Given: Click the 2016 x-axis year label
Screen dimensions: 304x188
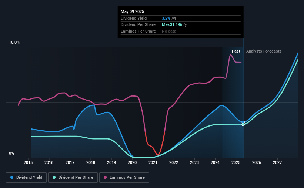Looking at the screenshot, I should click(49, 162).
